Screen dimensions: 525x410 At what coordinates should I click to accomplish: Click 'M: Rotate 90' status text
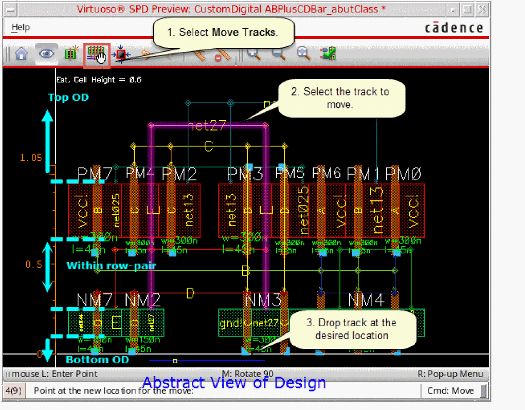point(247,374)
